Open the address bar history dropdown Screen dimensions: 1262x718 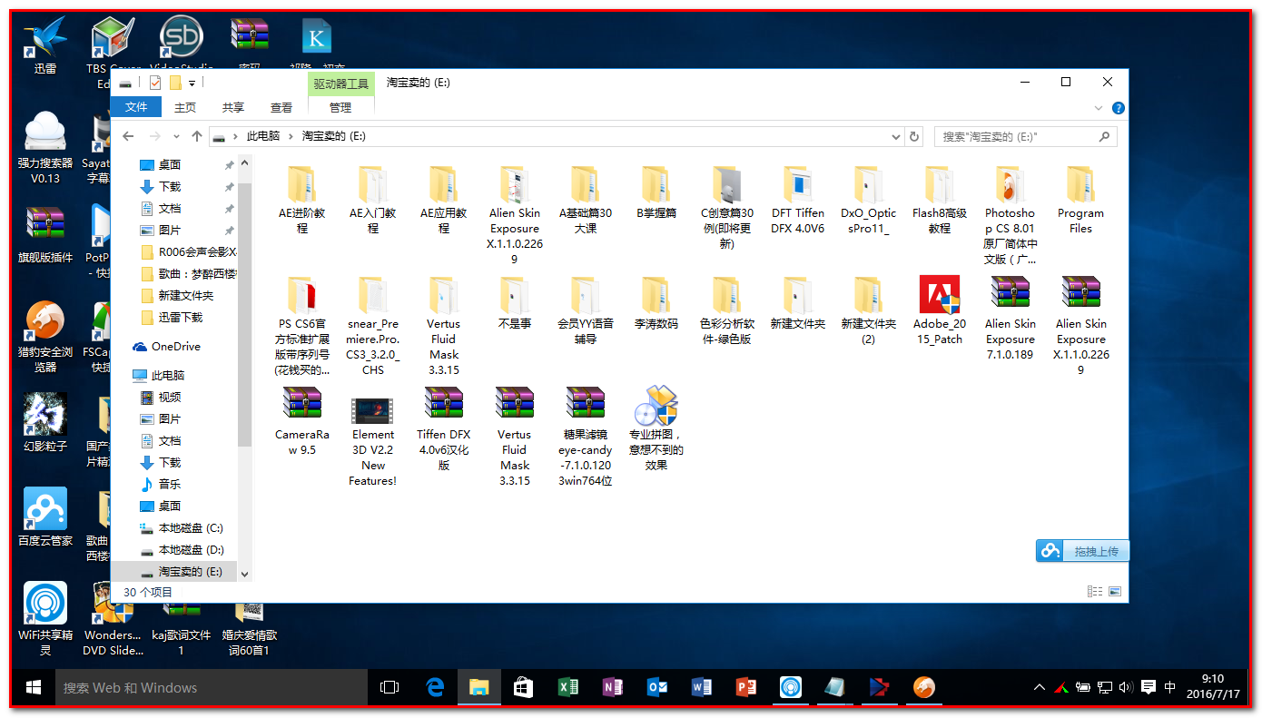896,136
